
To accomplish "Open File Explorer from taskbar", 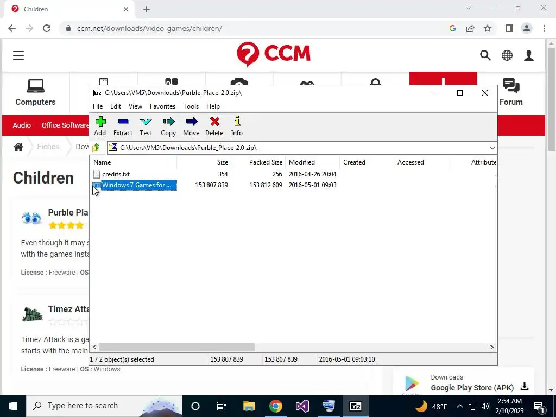I will point(249,406).
